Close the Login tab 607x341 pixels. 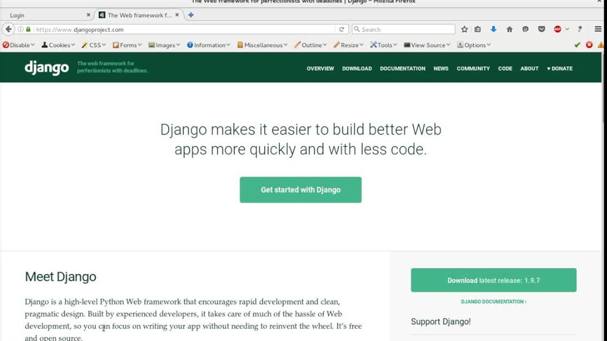click(x=88, y=15)
